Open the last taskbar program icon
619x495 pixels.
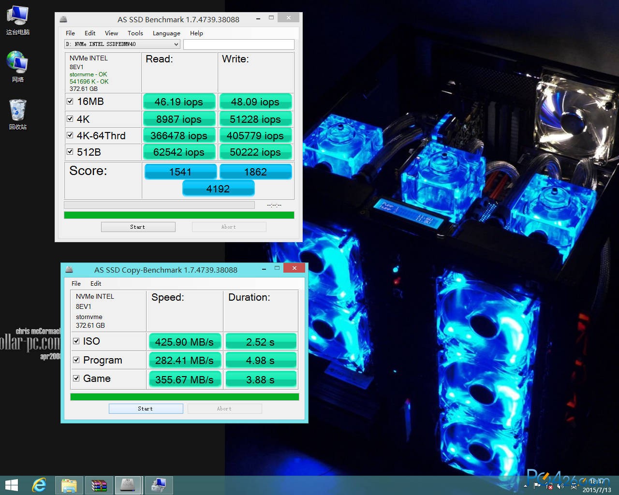159,485
